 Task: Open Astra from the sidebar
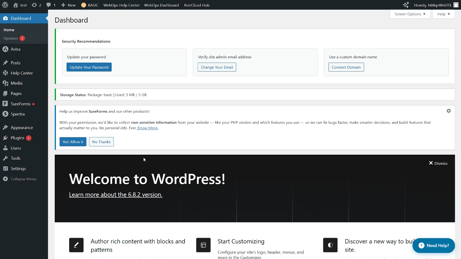15,49
